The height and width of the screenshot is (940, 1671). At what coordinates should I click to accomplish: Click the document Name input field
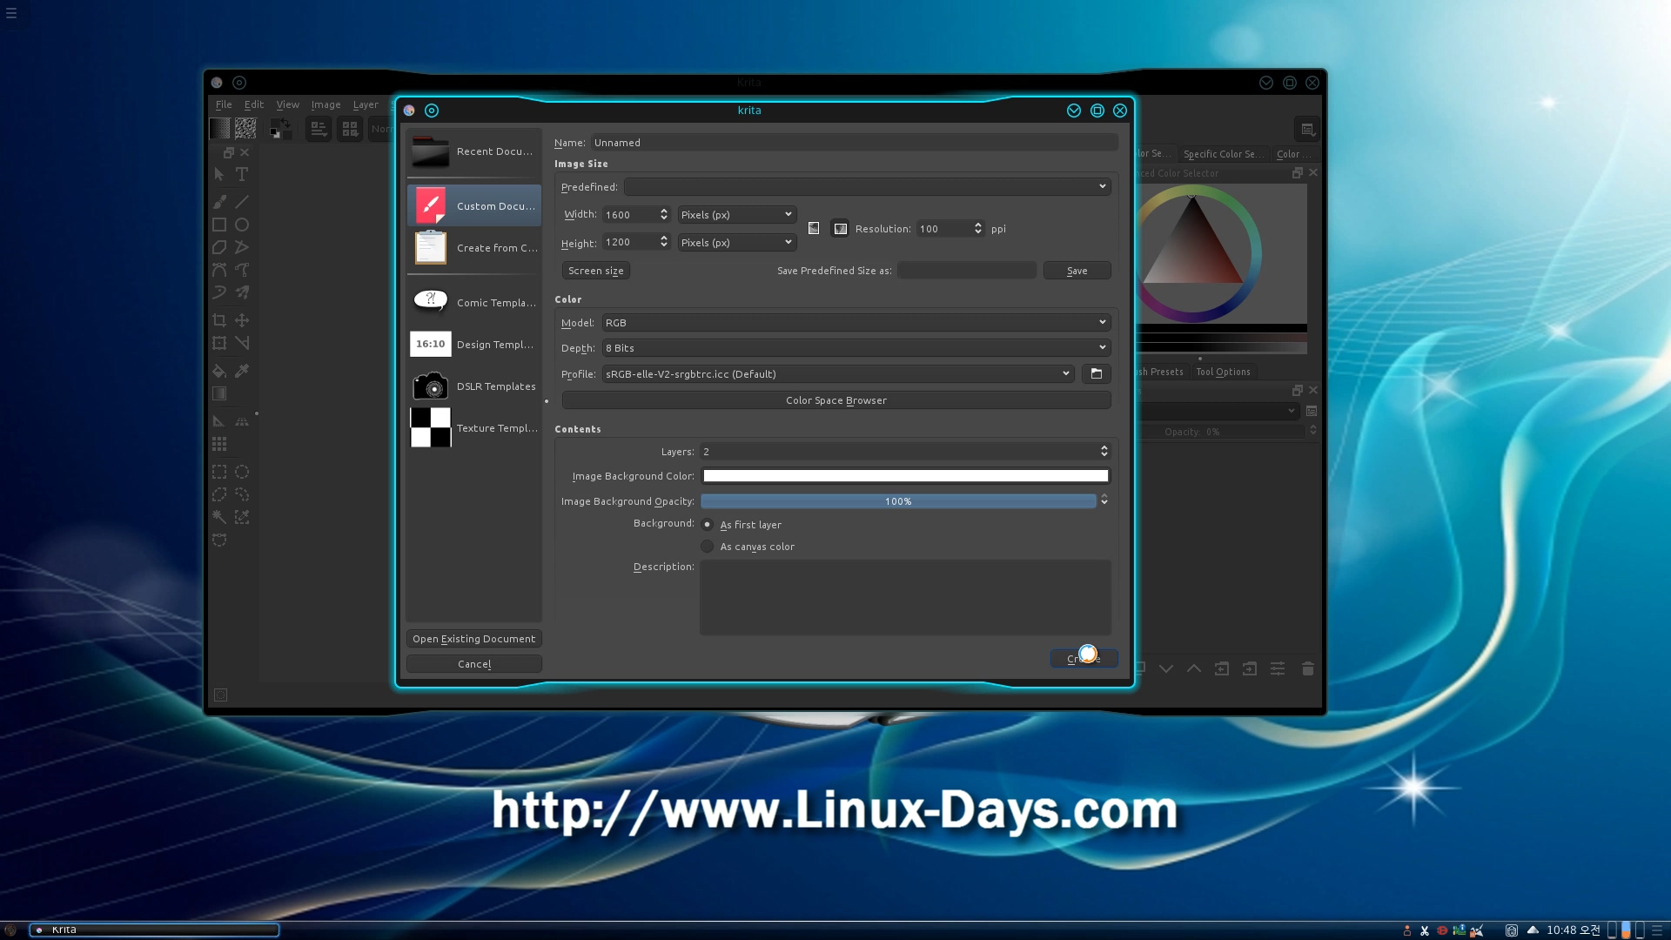tap(855, 143)
